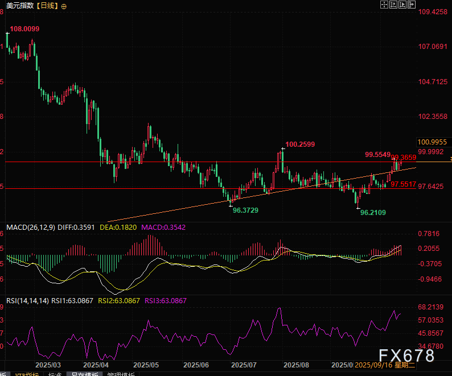Click the crosshair cursor icon at top right
This screenshot has height=376, width=452.
click(x=384, y=5)
